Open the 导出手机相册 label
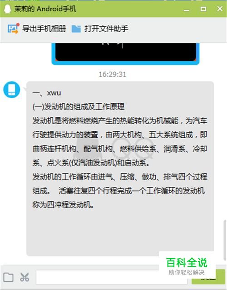Screen dimensions: 227x290 click(x=44, y=29)
